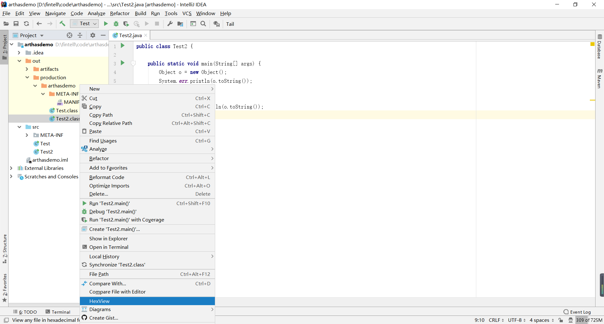604x324 pixels.
Task: Open Search Everywhere with the magnifier icon
Action: click(203, 24)
